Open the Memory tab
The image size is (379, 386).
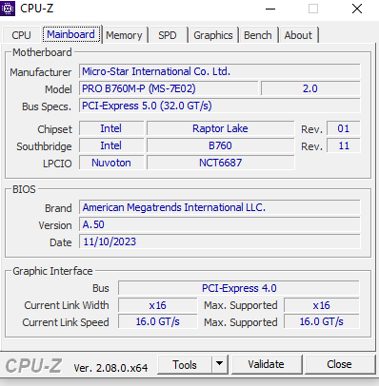(124, 35)
